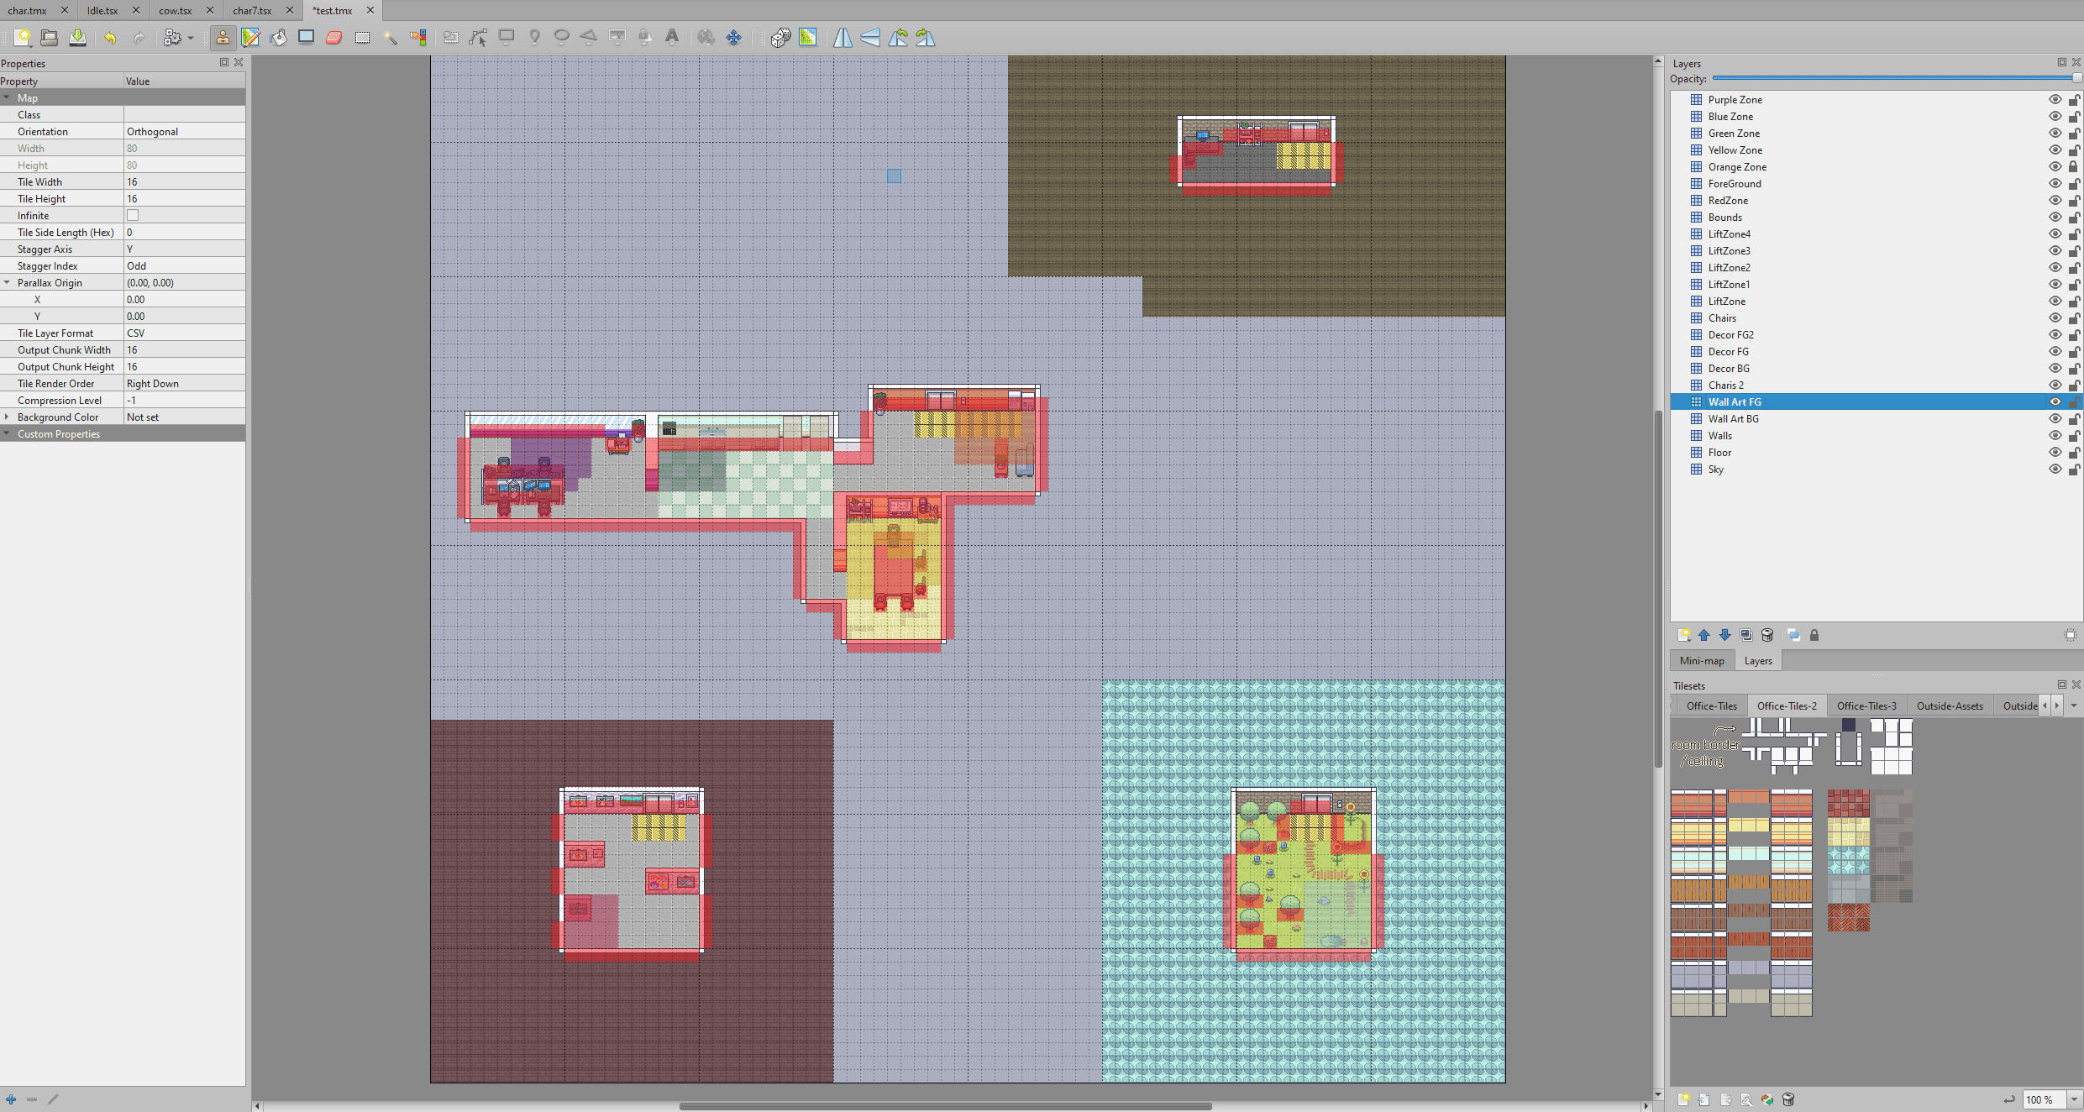Select the Bucket Fill tool
The width and height of the screenshot is (2084, 1112).
point(279,38)
